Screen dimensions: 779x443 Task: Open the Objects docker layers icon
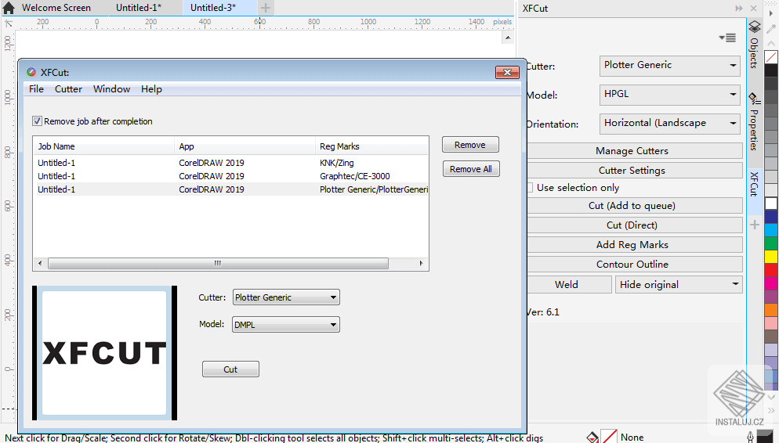pos(755,27)
